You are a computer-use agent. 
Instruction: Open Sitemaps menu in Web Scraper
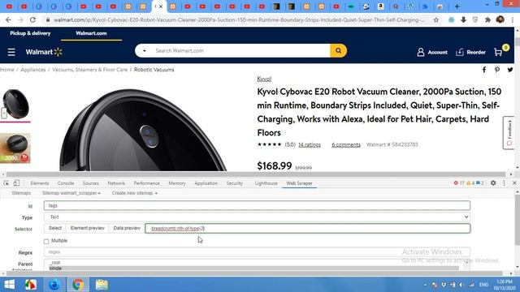click(x=21, y=193)
